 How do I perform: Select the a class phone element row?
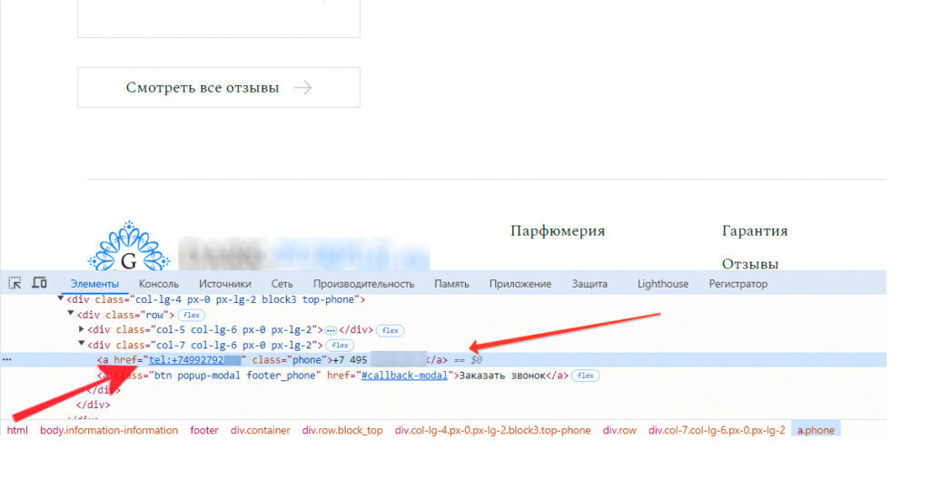pyautogui.click(x=443, y=359)
